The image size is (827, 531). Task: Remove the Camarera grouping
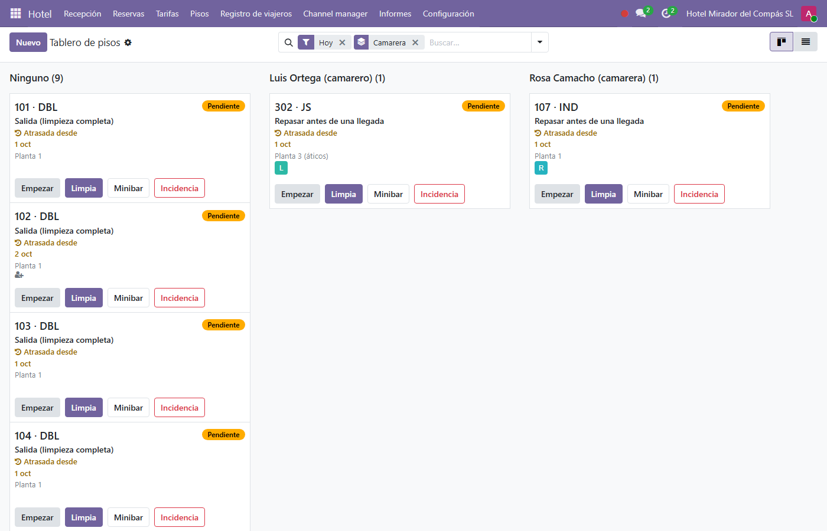pos(415,42)
